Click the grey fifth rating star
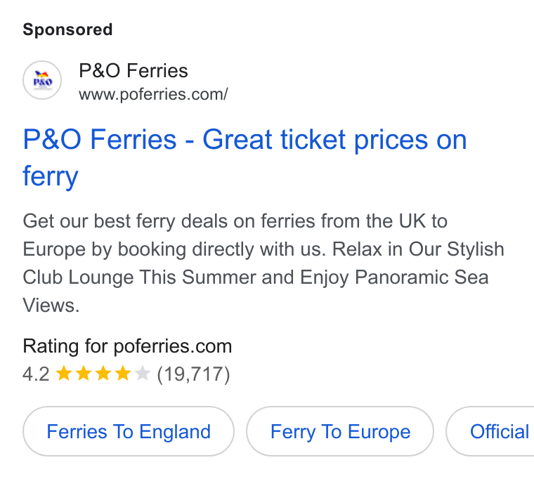Viewport: 534px width, 479px height. [143, 373]
